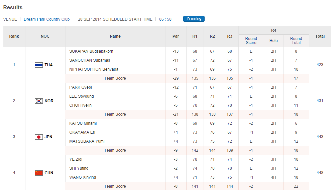Viewport: 336px width, 190px height.
Task: Click the Total column header
Action: pyautogui.click(x=320, y=36)
